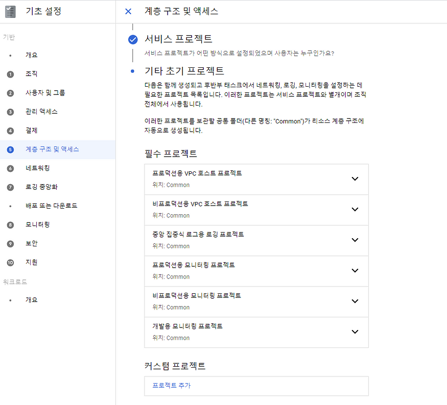Click step 10 number icon for 지원

tap(10, 262)
